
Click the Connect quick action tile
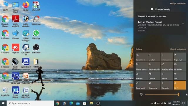coord(154,76)
